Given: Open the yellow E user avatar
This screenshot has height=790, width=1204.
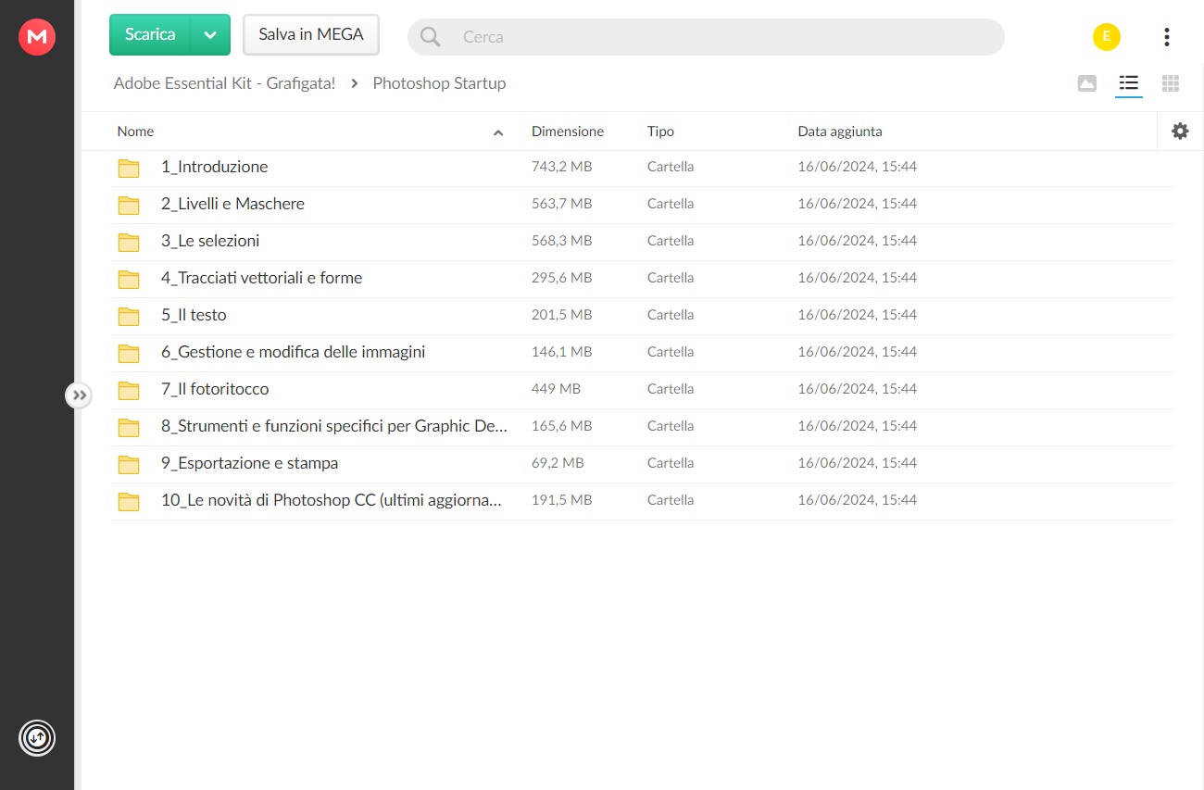Looking at the screenshot, I should click(1106, 37).
